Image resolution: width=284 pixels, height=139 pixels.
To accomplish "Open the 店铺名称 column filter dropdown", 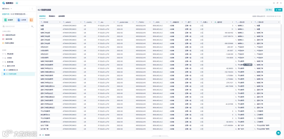I will tap(182, 22).
